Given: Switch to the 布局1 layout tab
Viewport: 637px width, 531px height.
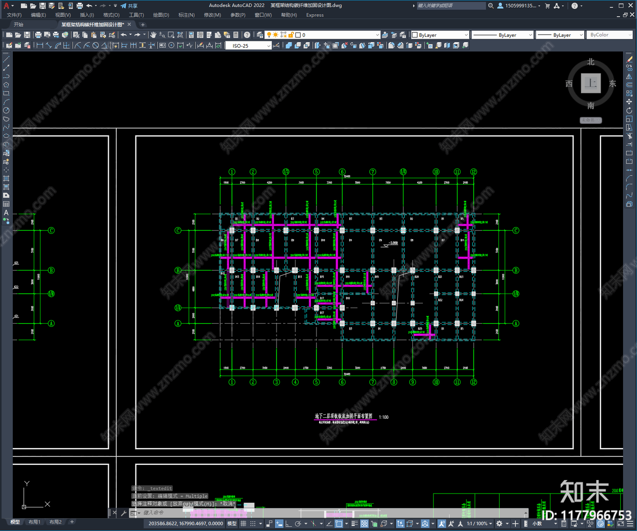Looking at the screenshot, I should click(x=35, y=522).
